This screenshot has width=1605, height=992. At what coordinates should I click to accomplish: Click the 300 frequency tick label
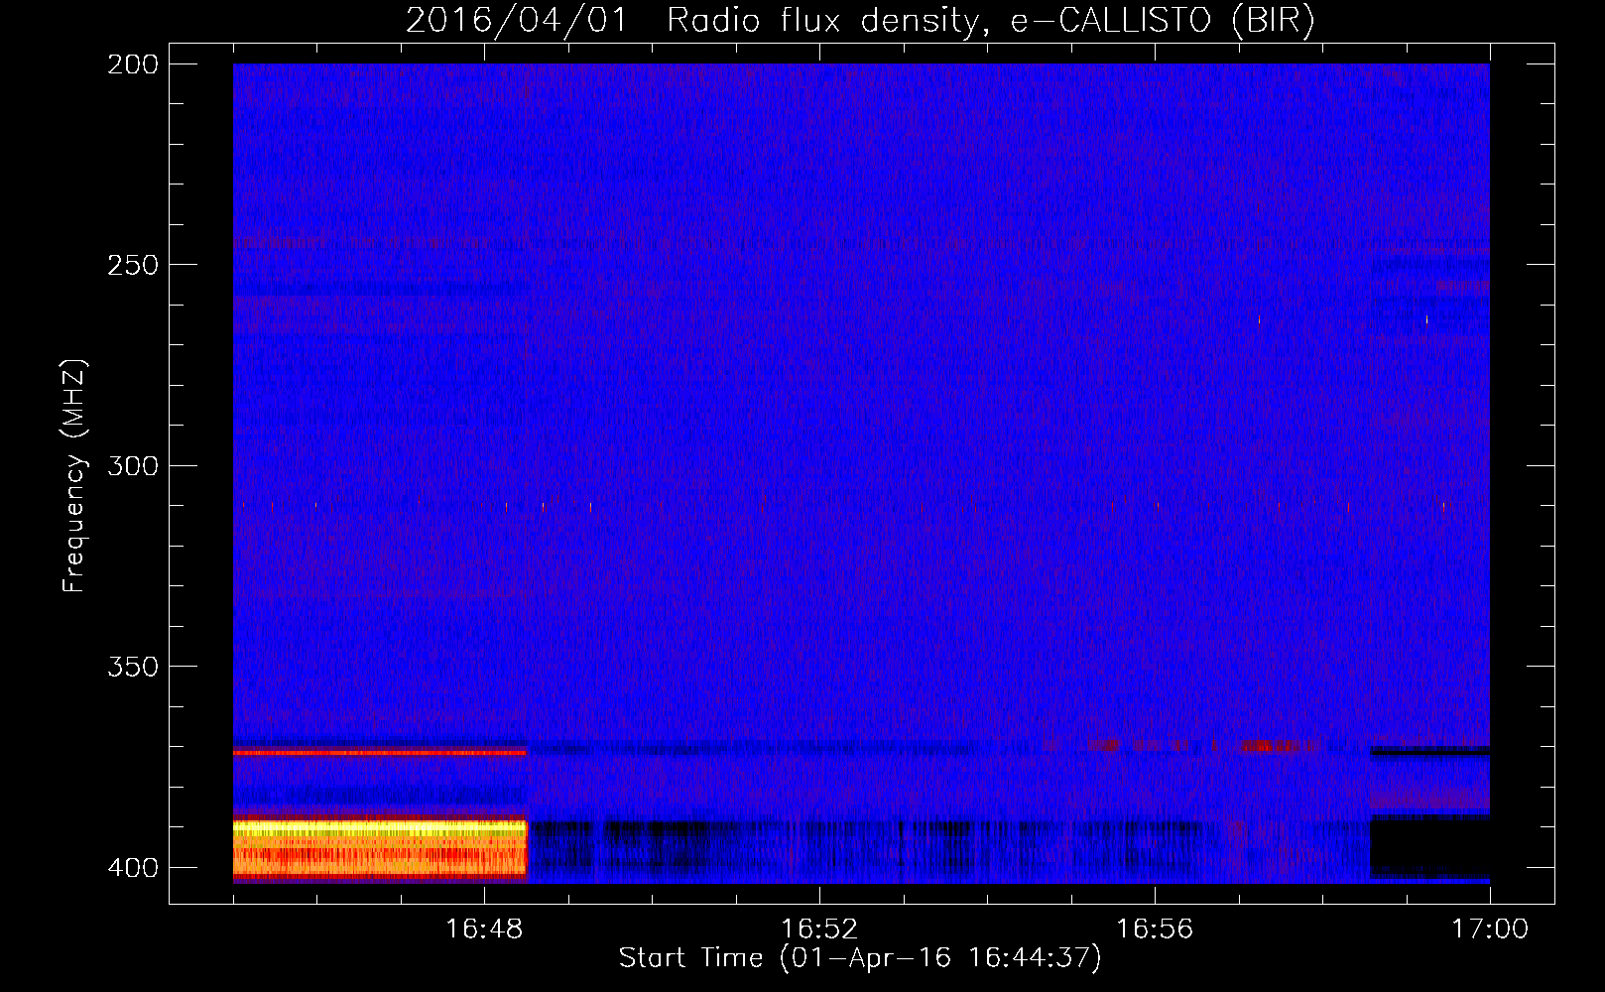click(133, 465)
